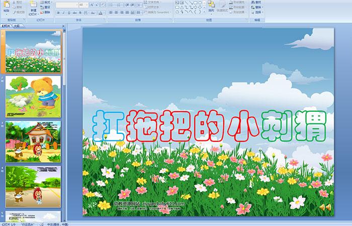This screenshot has width=352, height=226.
Task: Click the Delete slide (删除) icon
Action: click(46, 13)
